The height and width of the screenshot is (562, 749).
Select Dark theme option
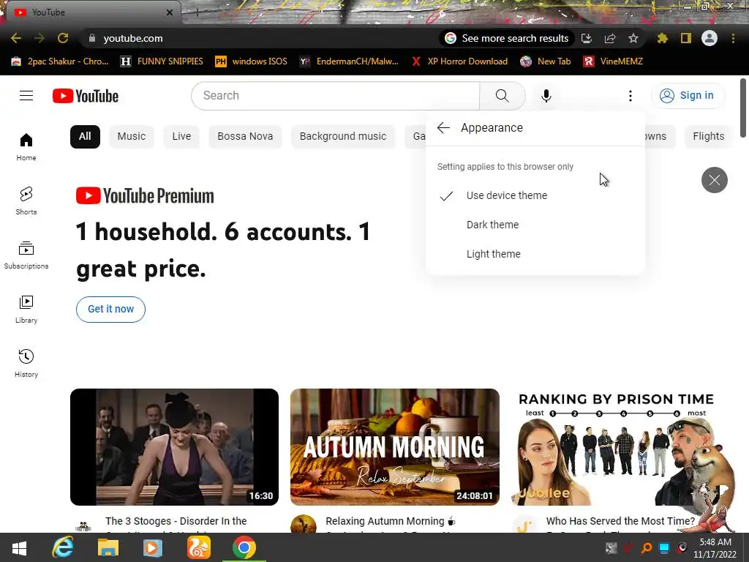(535, 225)
